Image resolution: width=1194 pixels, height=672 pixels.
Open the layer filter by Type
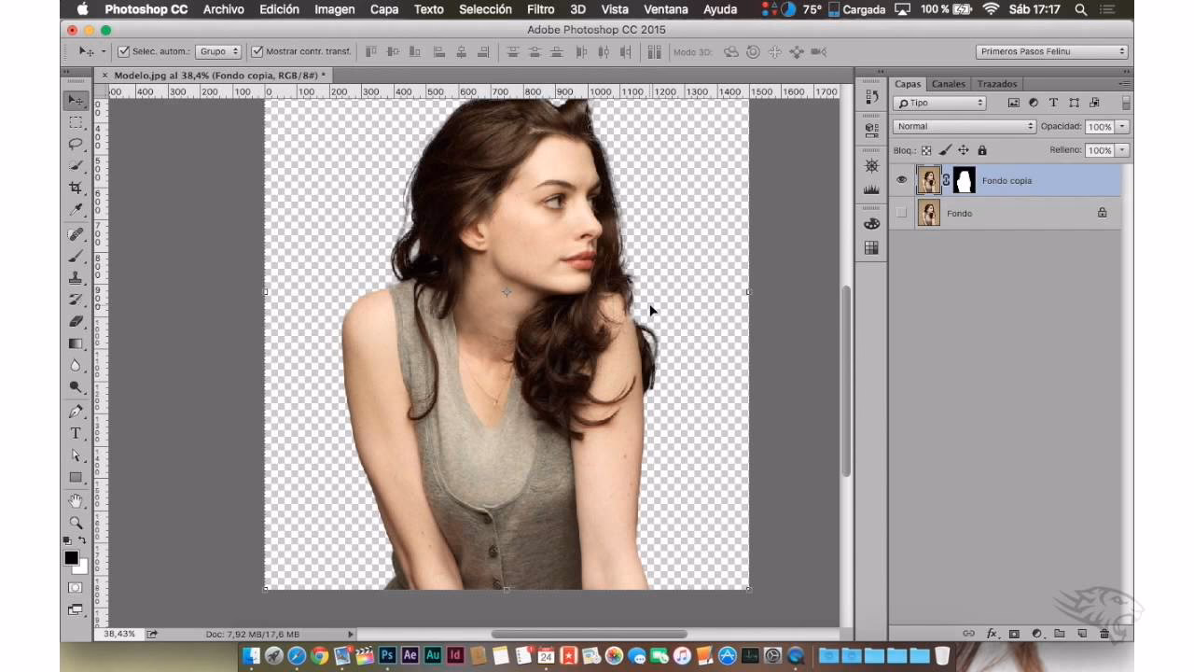pos(939,103)
